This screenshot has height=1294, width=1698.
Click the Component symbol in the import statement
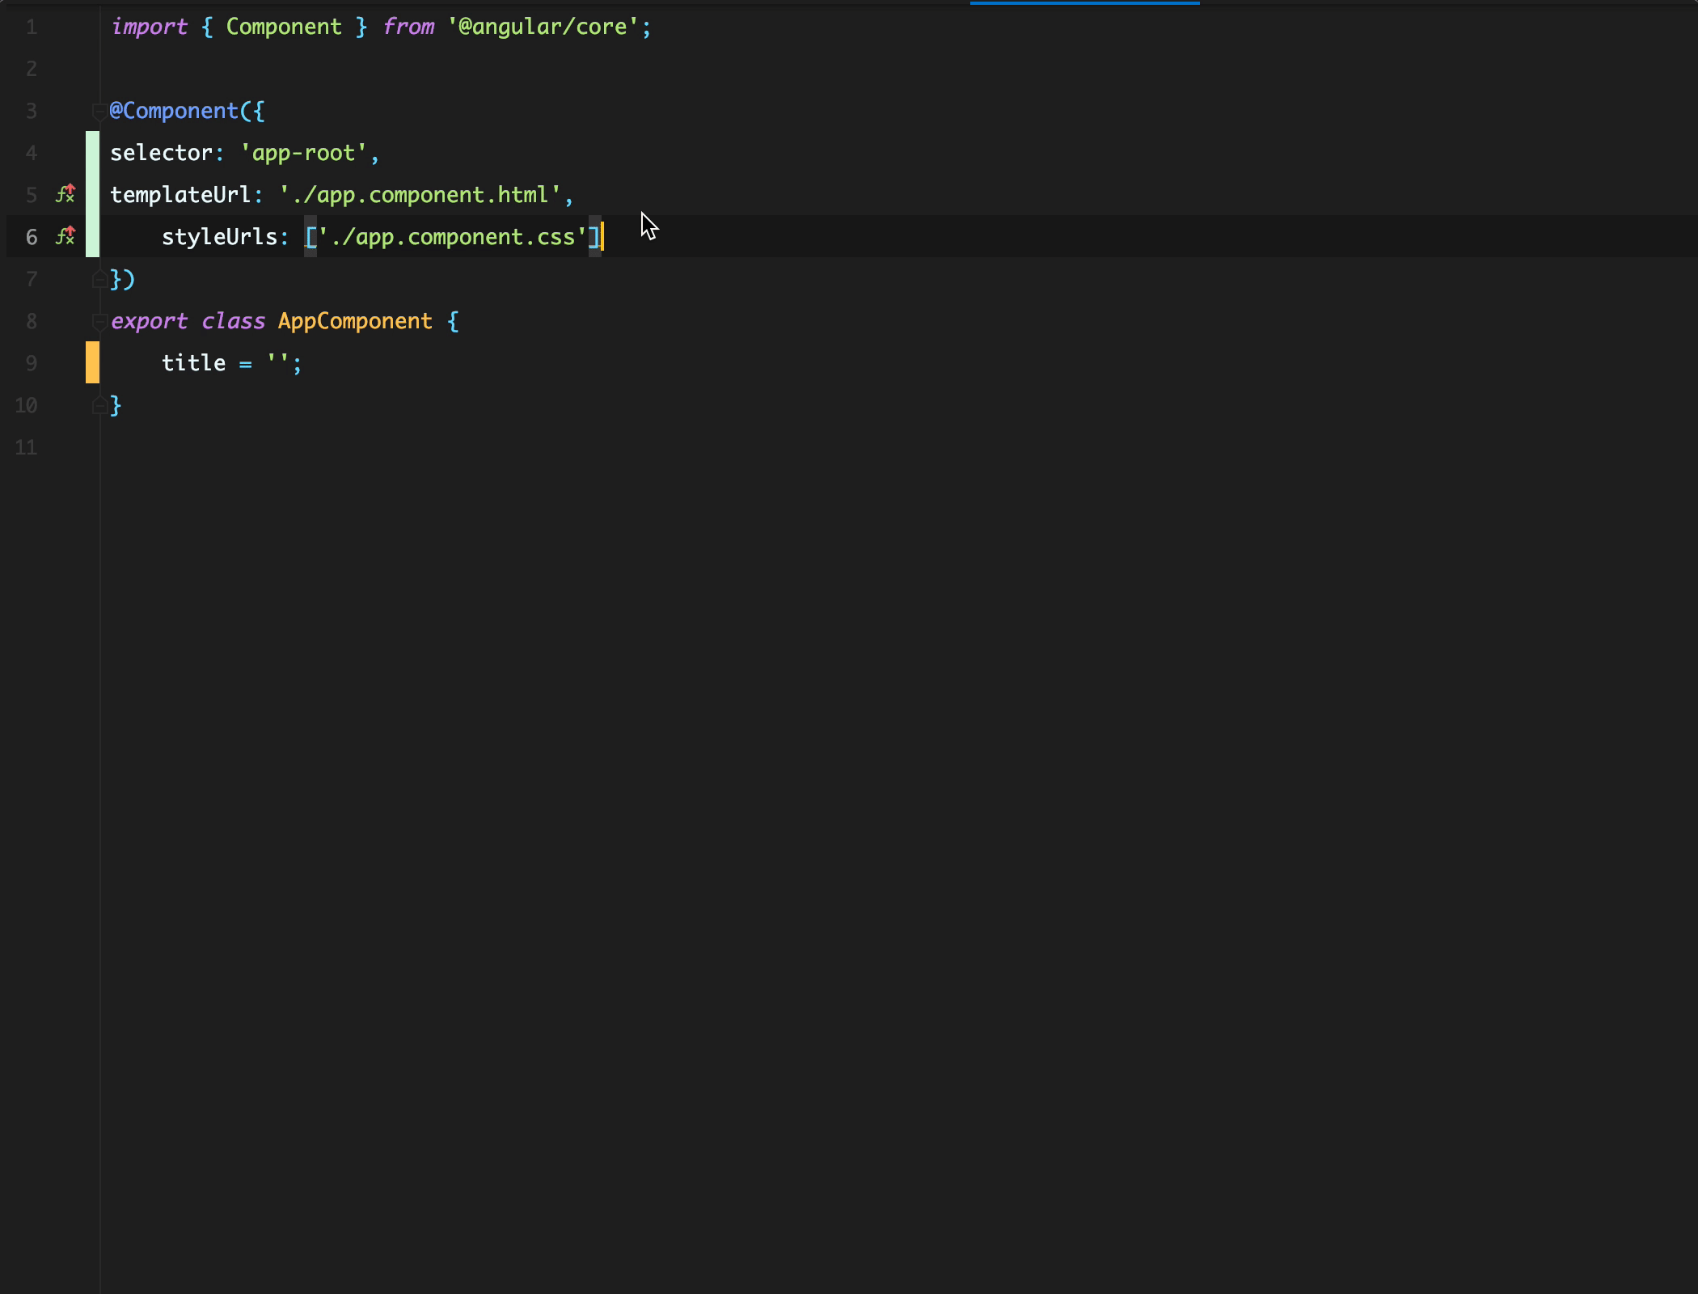pos(285,27)
